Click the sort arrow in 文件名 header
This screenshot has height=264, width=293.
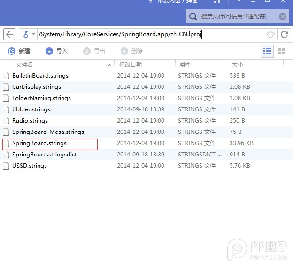click(x=109, y=65)
